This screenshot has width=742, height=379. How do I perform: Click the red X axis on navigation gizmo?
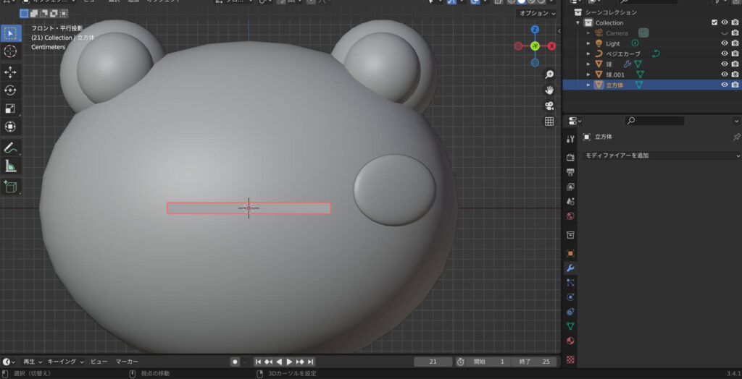[553, 46]
